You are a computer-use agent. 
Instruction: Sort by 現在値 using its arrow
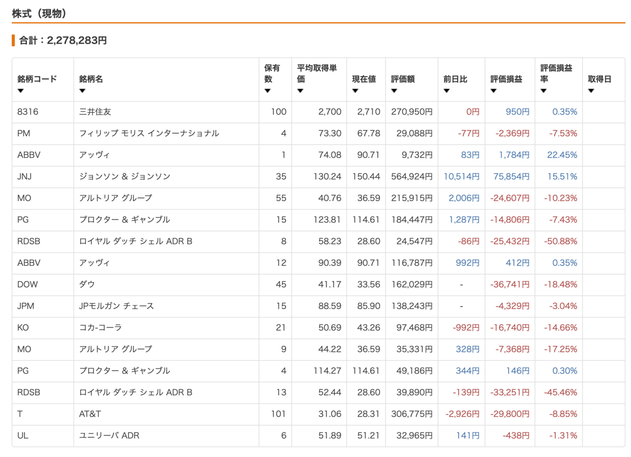(x=355, y=91)
